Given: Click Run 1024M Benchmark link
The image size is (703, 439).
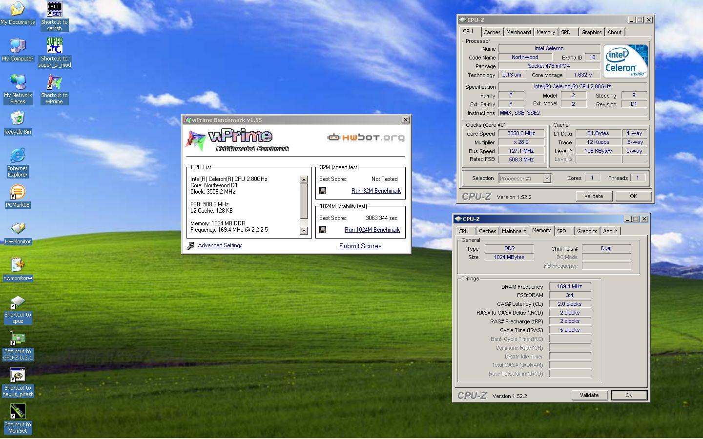Looking at the screenshot, I should pos(372,230).
